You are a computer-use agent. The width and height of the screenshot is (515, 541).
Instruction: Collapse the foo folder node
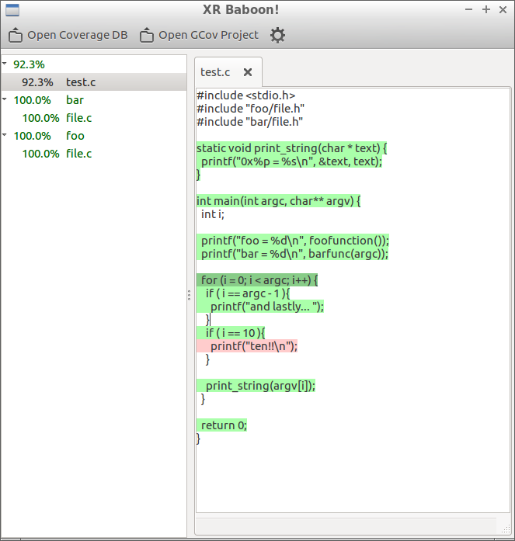coord(5,134)
